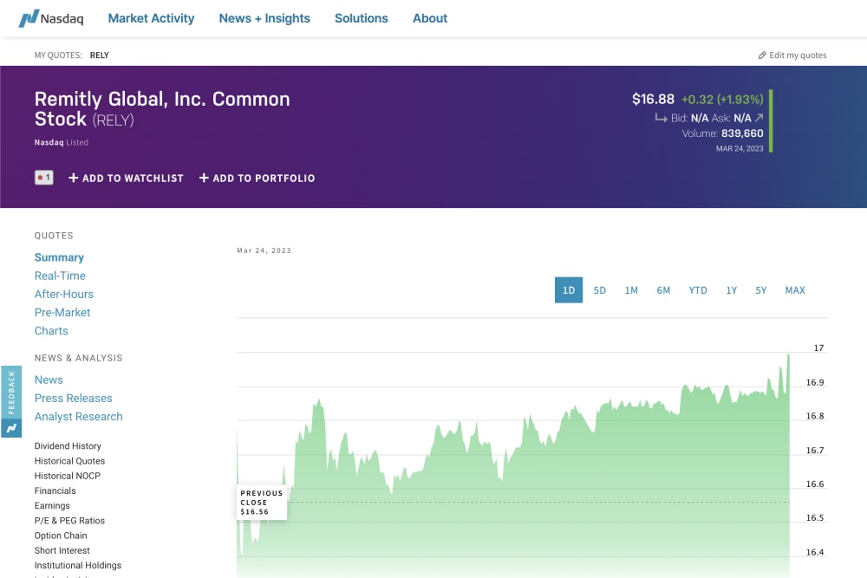The height and width of the screenshot is (578, 867).
Task: Switch chart to 6M range
Action: pyautogui.click(x=663, y=290)
